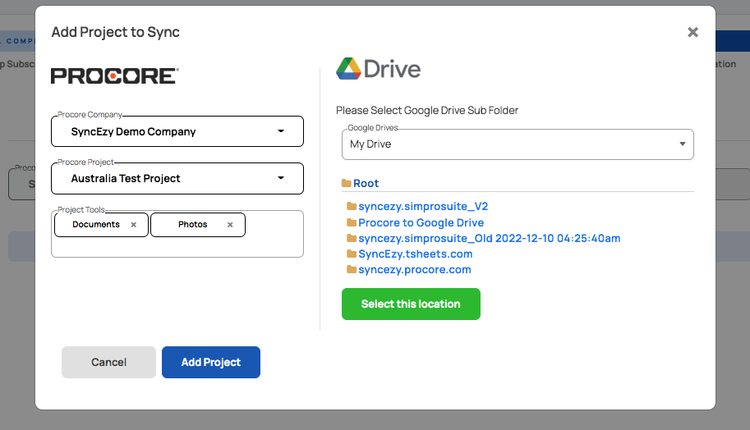Click folder icon beside Procore to Google Drive

(352, 222)
